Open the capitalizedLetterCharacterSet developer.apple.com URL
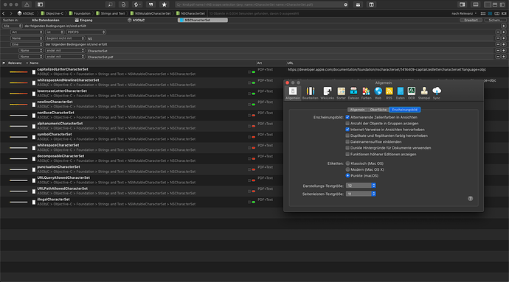Viewport: 509px width, 282px height. point(387,69)
